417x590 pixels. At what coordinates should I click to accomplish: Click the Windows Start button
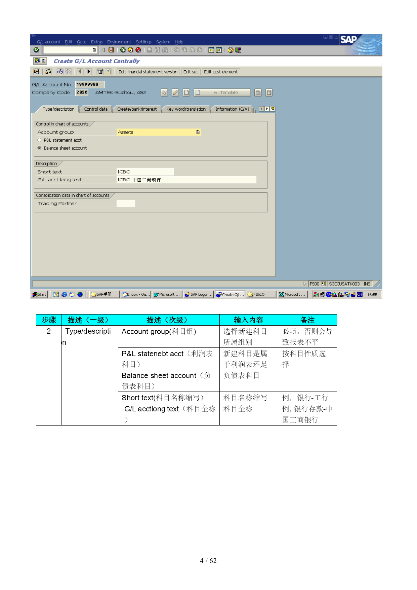[39, 294]
